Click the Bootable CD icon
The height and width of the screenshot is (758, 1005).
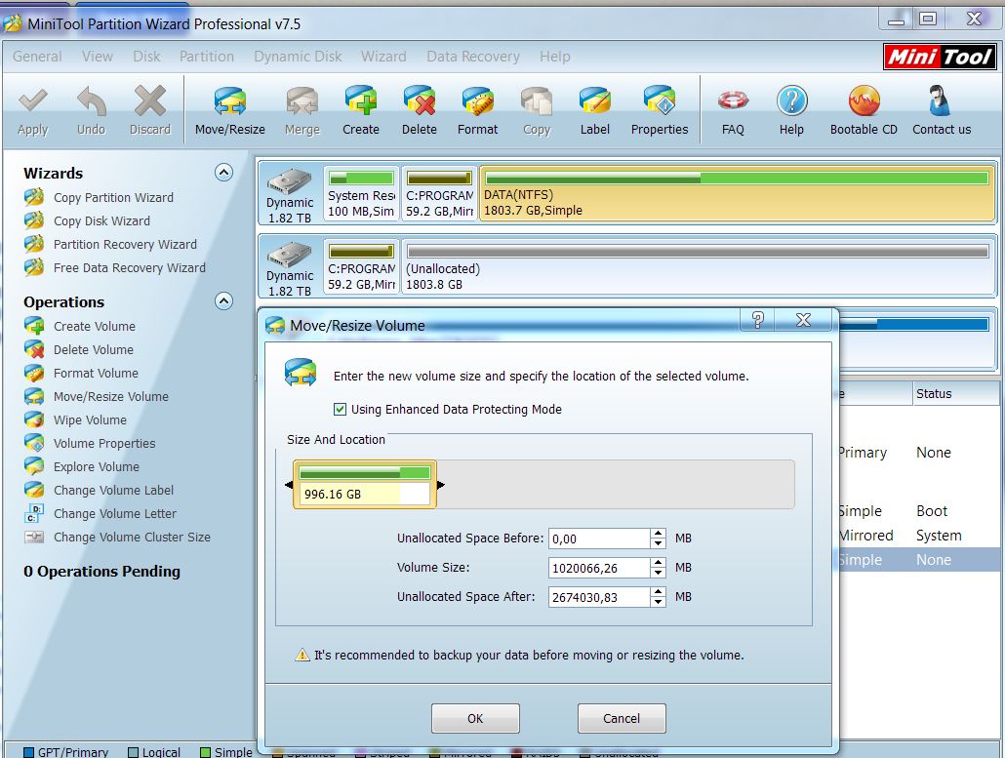[x=864, y=100]
